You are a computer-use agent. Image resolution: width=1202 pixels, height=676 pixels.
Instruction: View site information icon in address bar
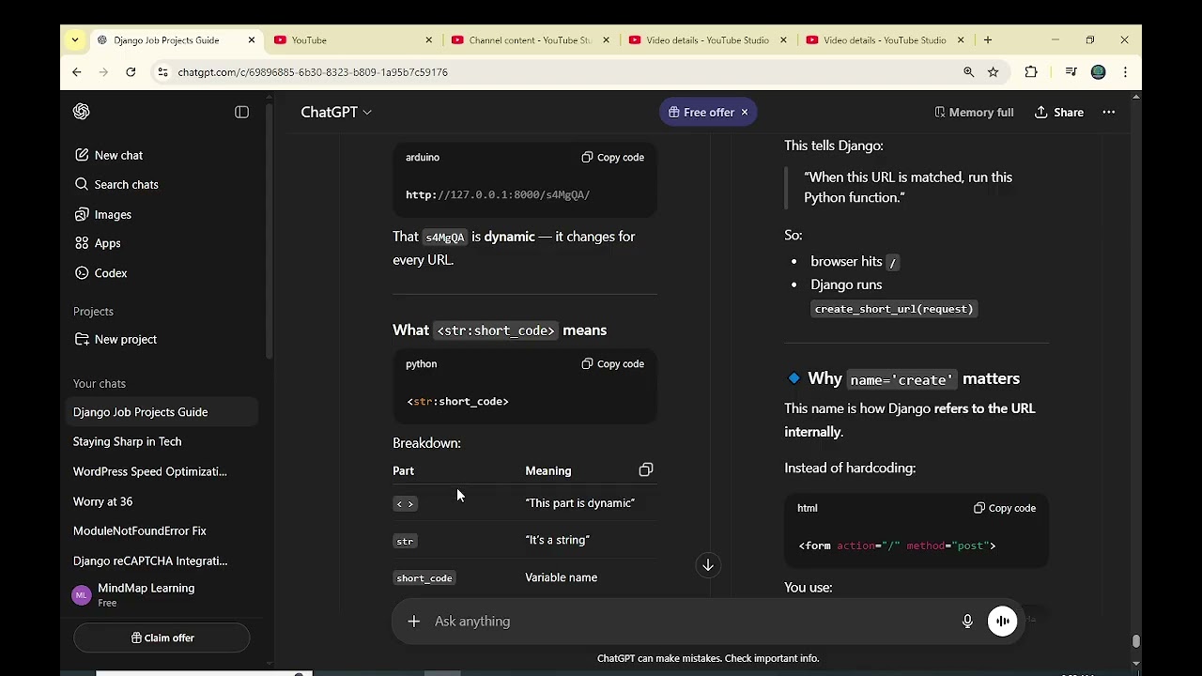pyautogui.click(x=162, y=72)
